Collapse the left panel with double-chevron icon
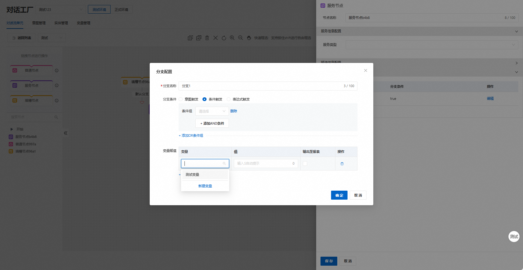Viewport: 523px width, 270px height. (x=66, y=133)
